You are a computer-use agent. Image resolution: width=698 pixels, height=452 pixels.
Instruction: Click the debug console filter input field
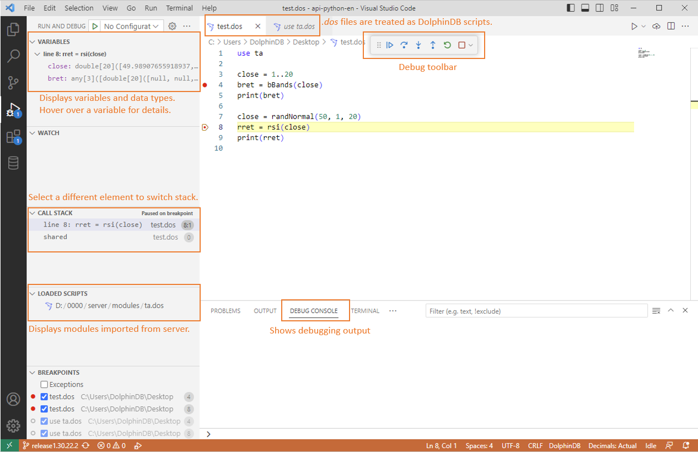(536, 311)
